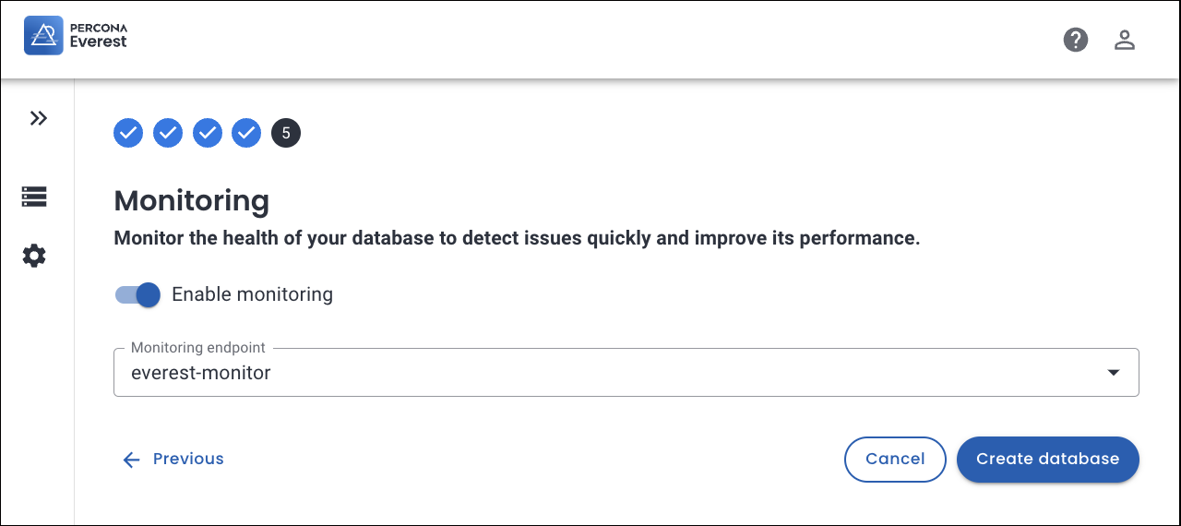Open the help question mark icon
This screenshot has height=526, width=1181.
point(1076,40)
